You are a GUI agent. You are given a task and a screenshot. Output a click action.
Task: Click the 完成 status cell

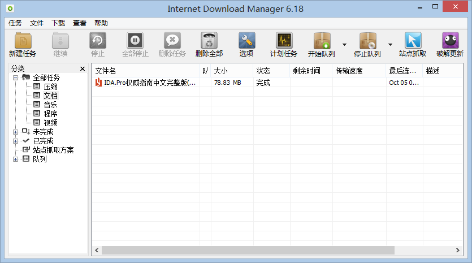263,83
